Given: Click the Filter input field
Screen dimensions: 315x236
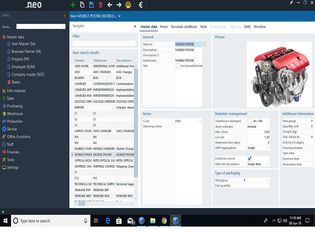Looking at the screenshot, I should 104,43.
